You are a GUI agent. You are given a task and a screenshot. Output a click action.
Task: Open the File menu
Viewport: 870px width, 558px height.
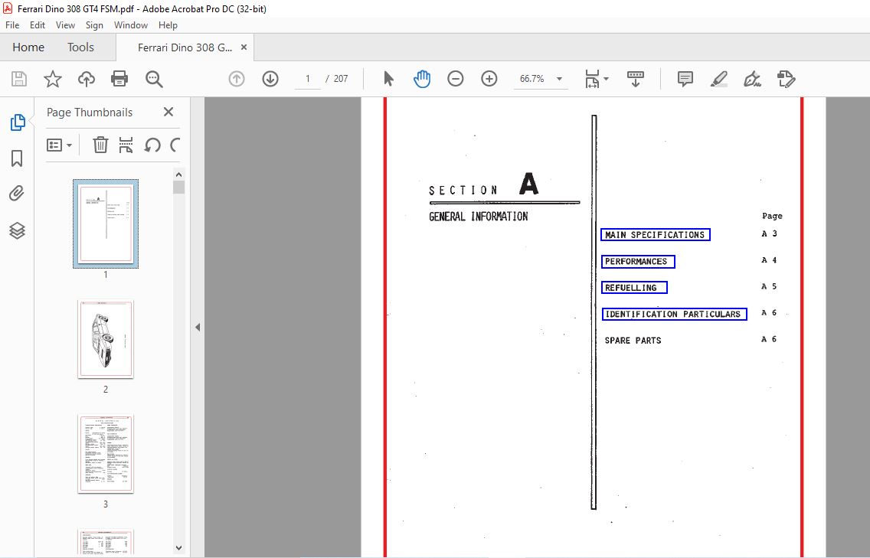tap(12, 25)
